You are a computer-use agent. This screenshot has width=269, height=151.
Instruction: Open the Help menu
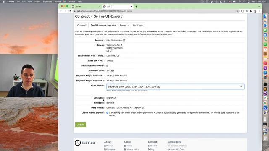click(79, 2)
